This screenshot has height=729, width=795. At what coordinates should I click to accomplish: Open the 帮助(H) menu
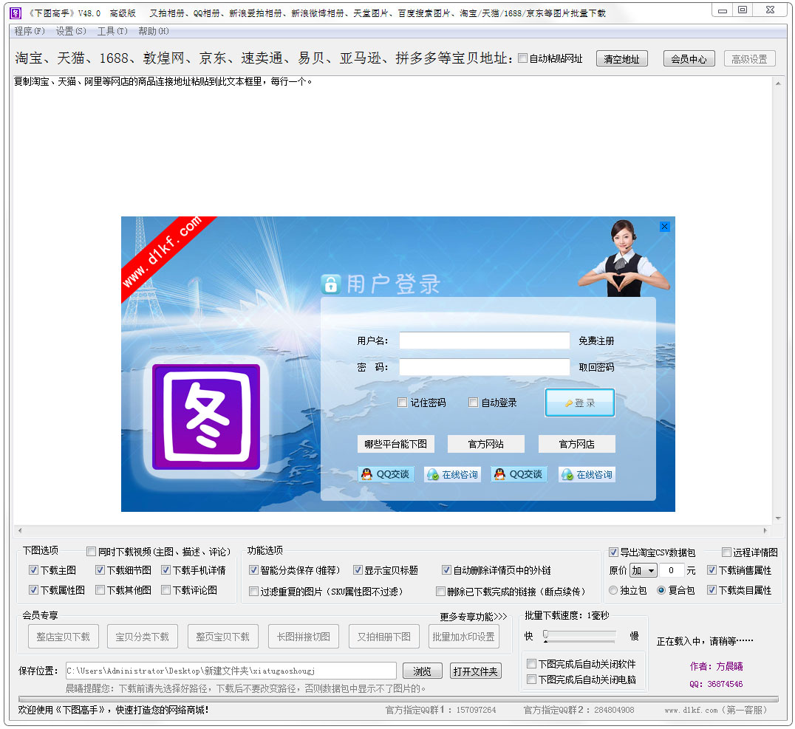coord(154,32)
